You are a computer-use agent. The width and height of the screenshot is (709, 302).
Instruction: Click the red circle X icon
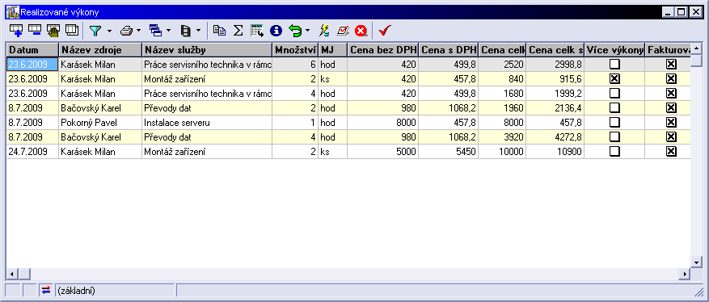361,31
